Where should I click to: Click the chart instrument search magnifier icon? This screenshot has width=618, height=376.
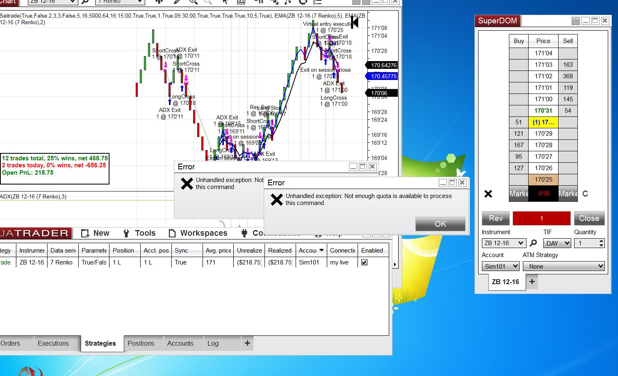tap(85, 1)
